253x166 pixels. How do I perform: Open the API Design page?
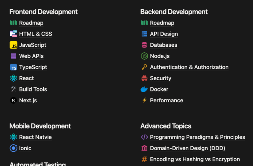click(164, 34)
